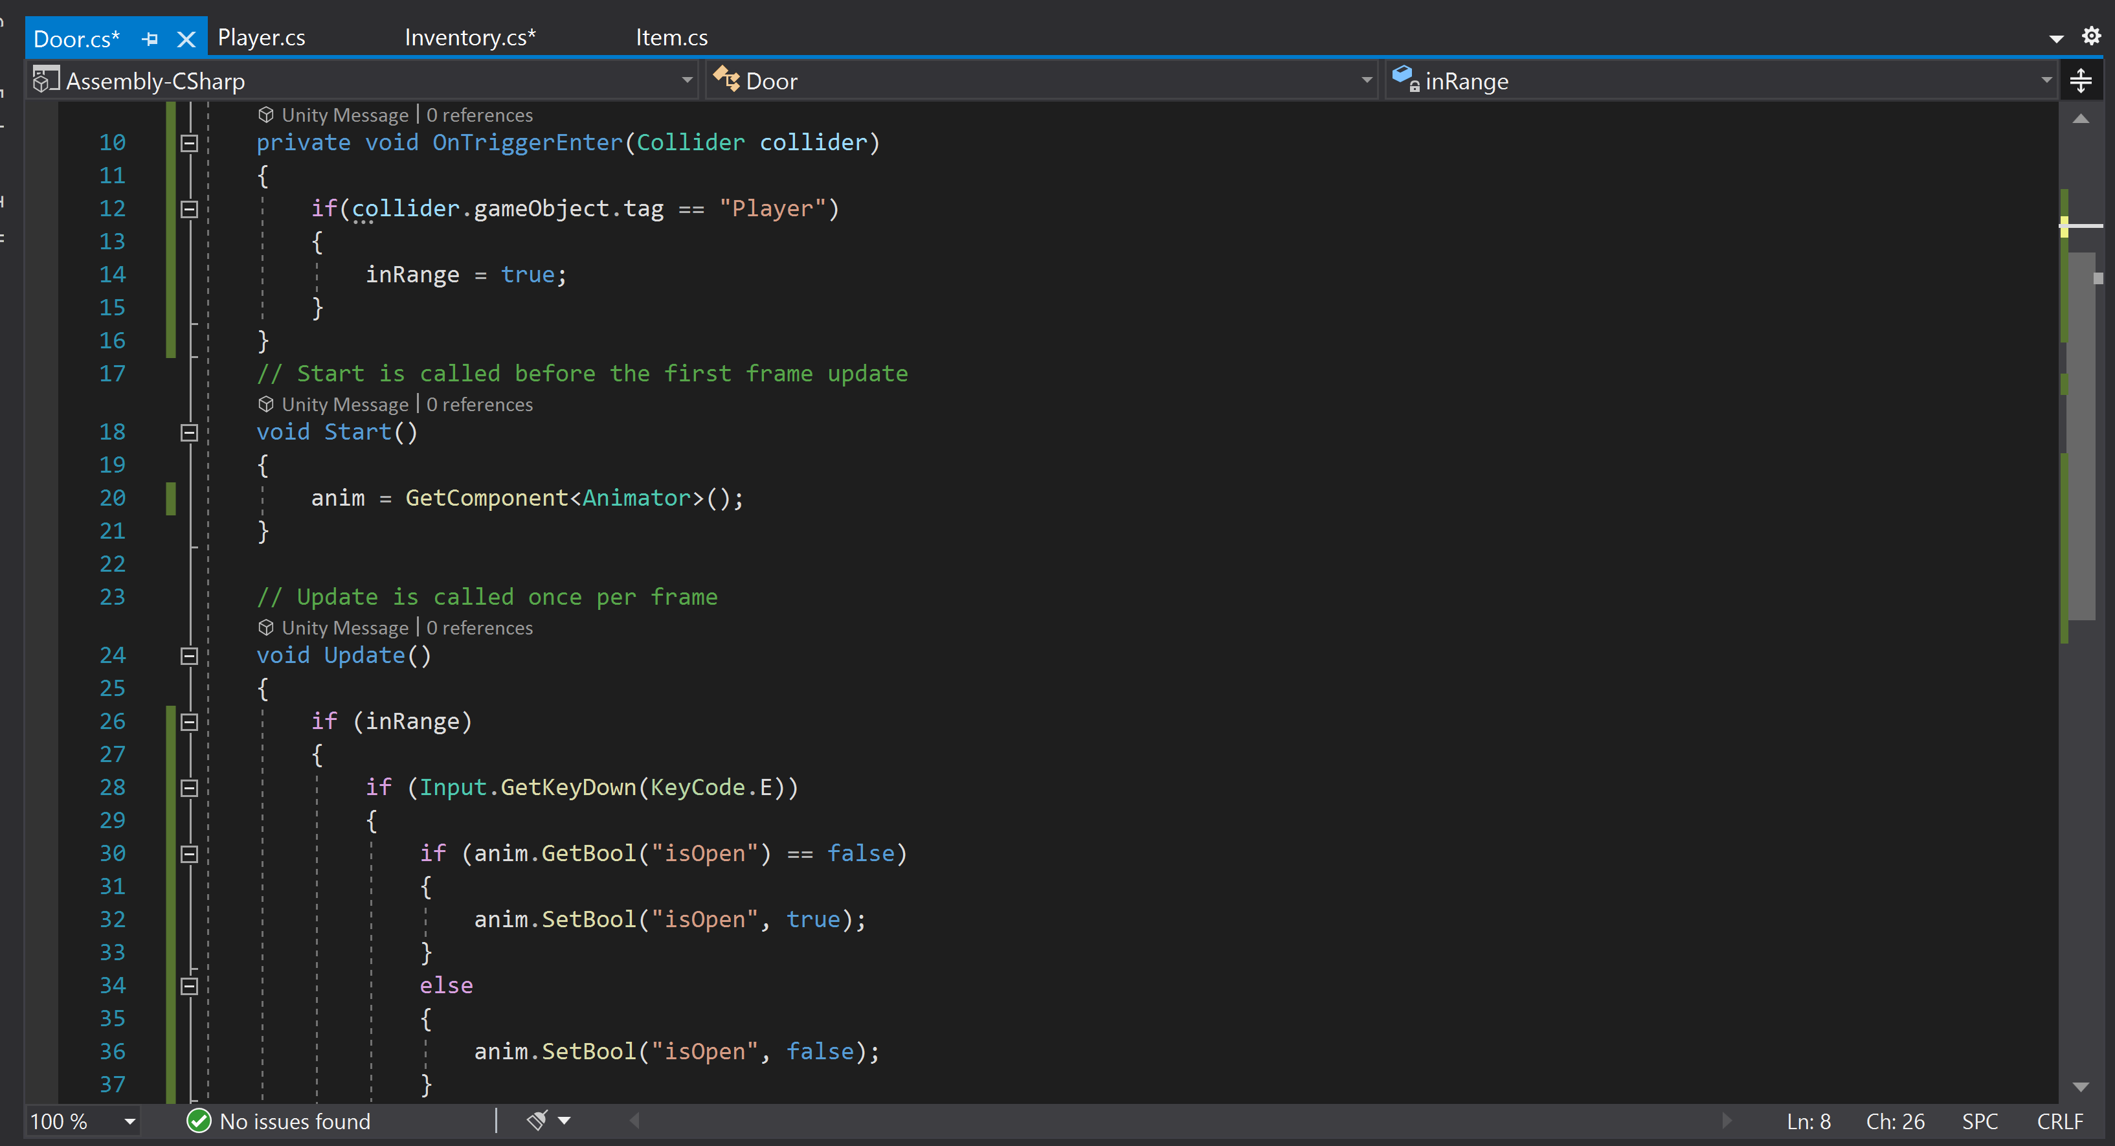Click on "KeyCode.E" in line 28
This screenshot has height=1146, width=2115.
click(711, 788)
